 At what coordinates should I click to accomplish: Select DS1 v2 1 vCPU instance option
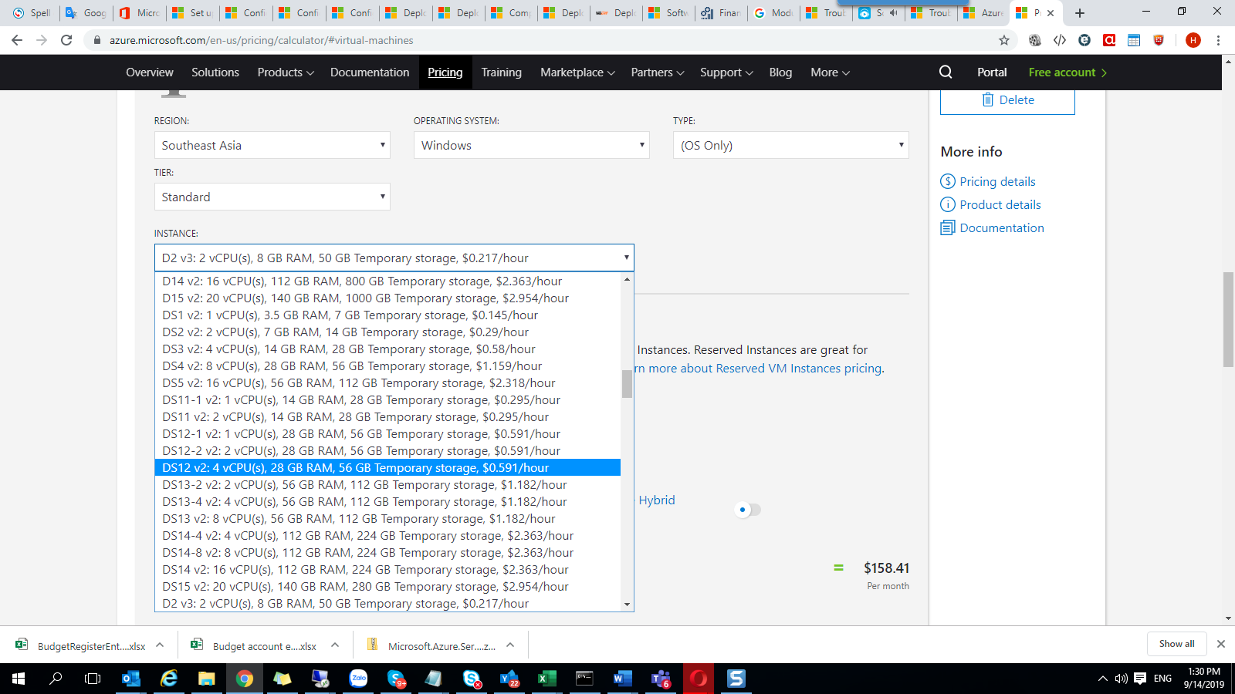coord(387,315)
